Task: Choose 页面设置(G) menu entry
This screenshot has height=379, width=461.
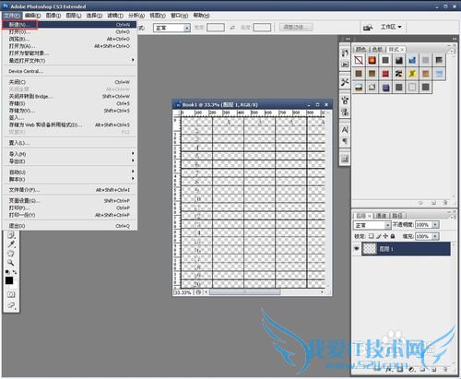Action: coord(69,201)
